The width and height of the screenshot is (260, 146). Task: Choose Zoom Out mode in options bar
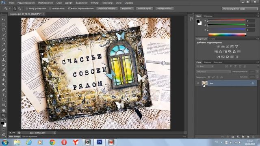pos(19,9)
